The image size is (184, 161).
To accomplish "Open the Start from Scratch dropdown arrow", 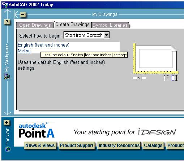I will (x=106, y=35).
